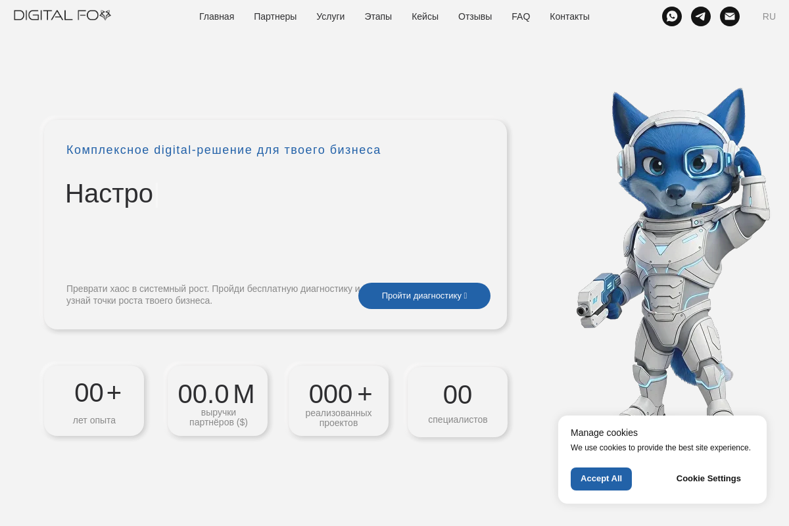Click the Manage cookies title

(x=604, y=433)
